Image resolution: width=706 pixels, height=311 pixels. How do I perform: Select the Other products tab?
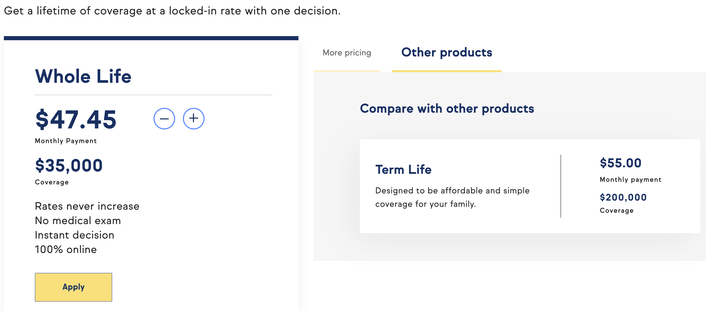click(x=447, y=53)
